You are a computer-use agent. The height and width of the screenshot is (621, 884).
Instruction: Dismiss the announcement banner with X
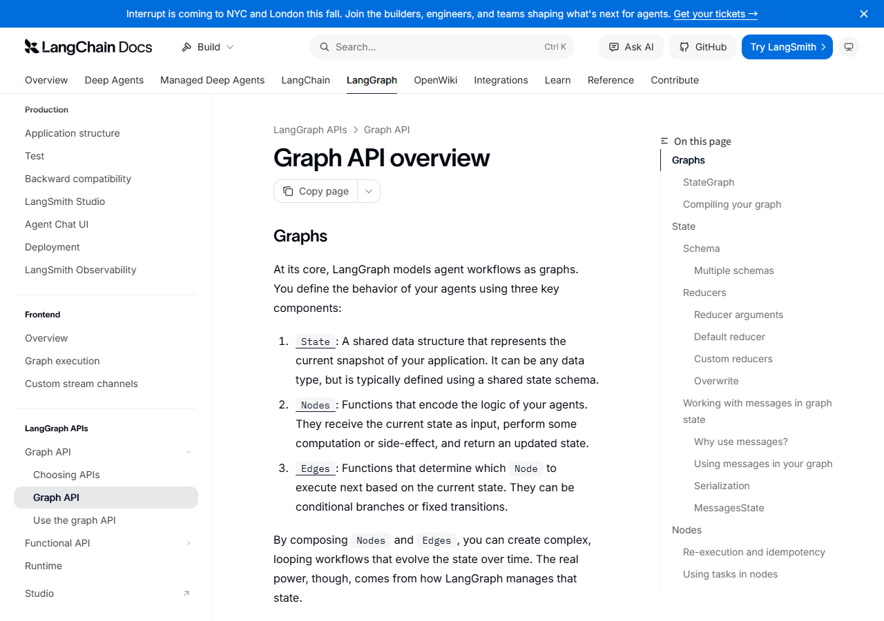click(864, 14)
